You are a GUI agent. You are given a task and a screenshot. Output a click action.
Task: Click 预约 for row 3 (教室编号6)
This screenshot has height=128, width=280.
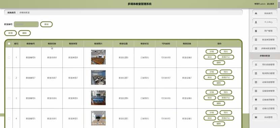226,92
